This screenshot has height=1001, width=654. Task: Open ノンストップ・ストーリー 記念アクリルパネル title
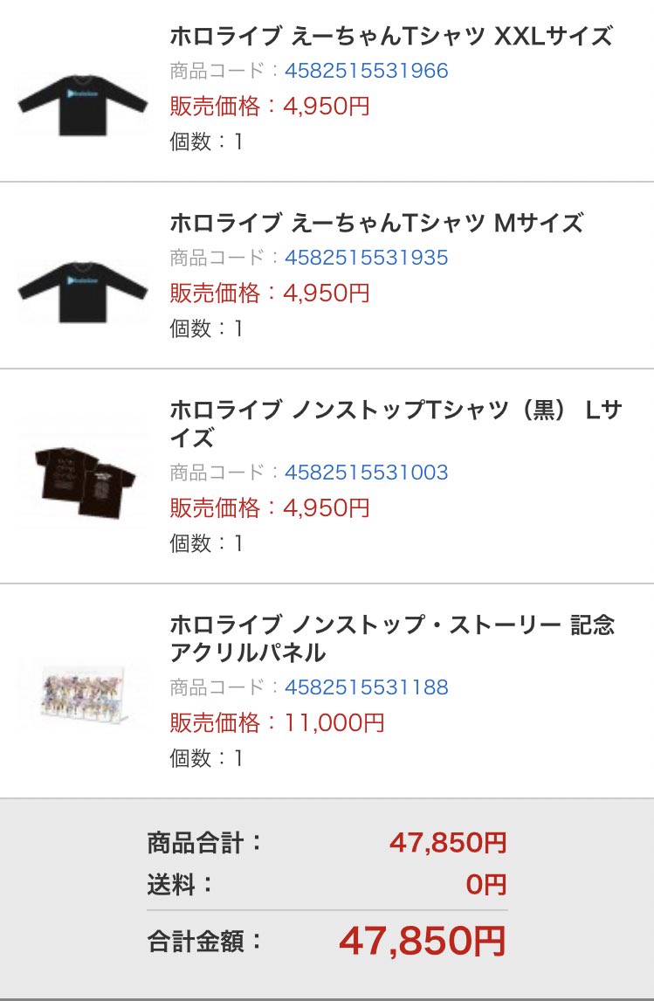[392, 639]
